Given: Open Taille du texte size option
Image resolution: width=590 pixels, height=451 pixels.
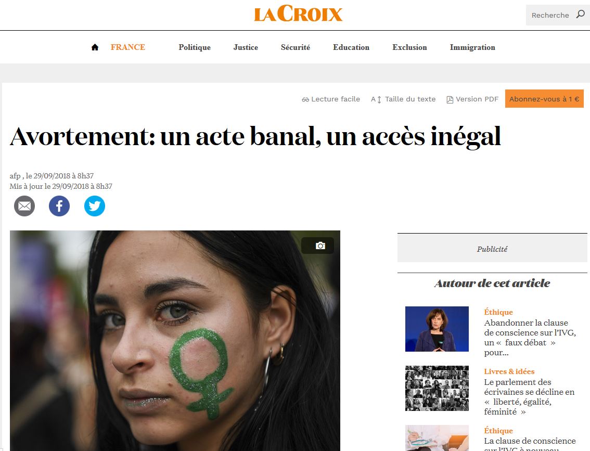Looking at the screenshot, I should pyautogui.click(x=403, y=99).
